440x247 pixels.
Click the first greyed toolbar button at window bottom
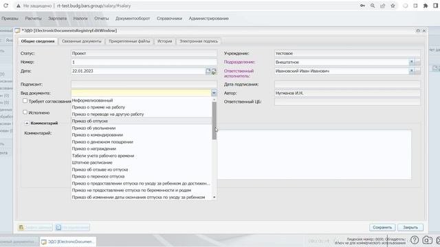35,227
